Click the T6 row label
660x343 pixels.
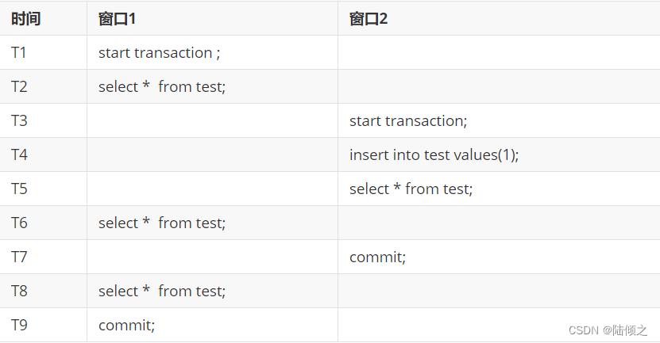19,223
